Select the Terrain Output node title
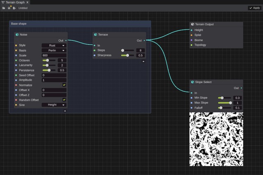Viewport: 263px width, 175px height. coord(204,24)
